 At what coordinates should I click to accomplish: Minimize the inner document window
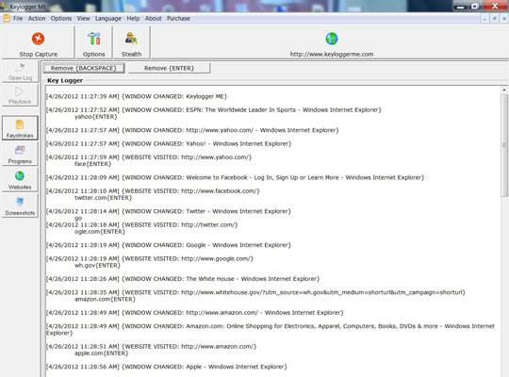[x=484, y=19]
